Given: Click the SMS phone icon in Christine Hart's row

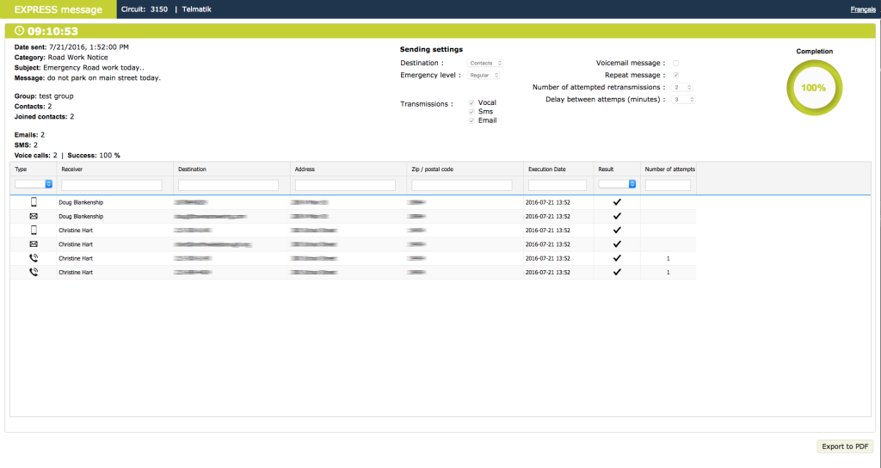Looking at the screenshot, I should tap(34, 231).
